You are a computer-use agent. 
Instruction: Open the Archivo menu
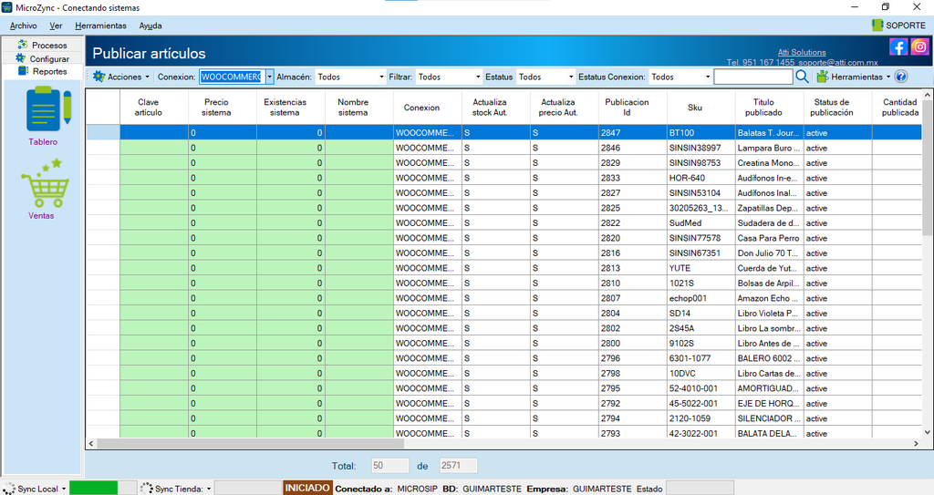tap(23, 26)
